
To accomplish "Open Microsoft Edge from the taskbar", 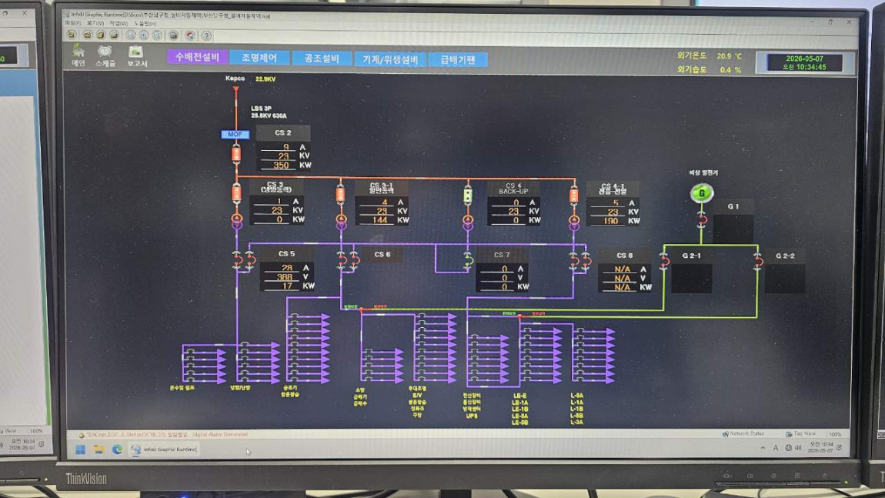I will point(117,450).
